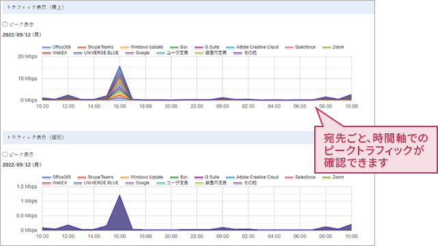This screenshot has height=246, width=438.
Task: Click 08:00 time label under stacked chart
Action: tap(326, 107)
